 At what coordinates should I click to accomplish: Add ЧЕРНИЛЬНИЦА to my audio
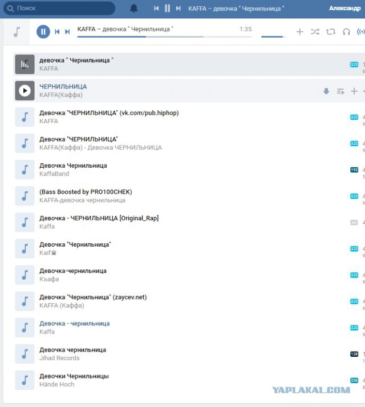point(354,91)
